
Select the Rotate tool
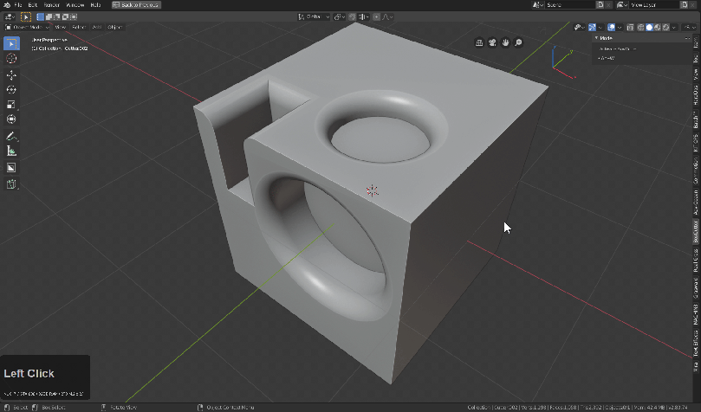tap(11, 89)
